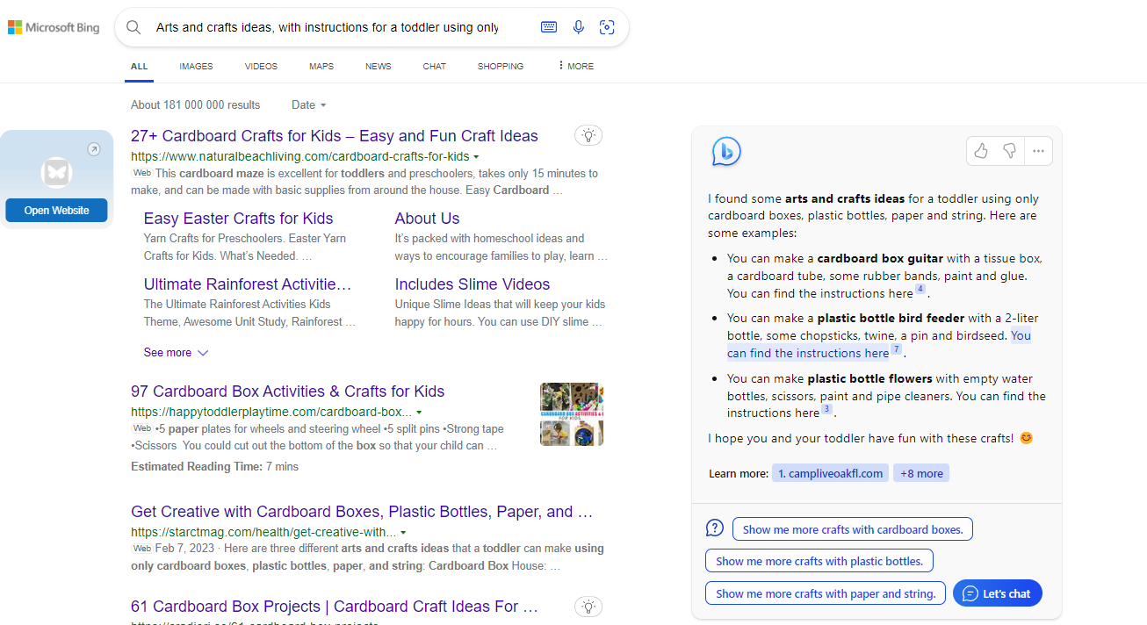The image size is (1147, 625).
Task: Open the MORE menu in search tabs
Action: [x=575, y=66]
